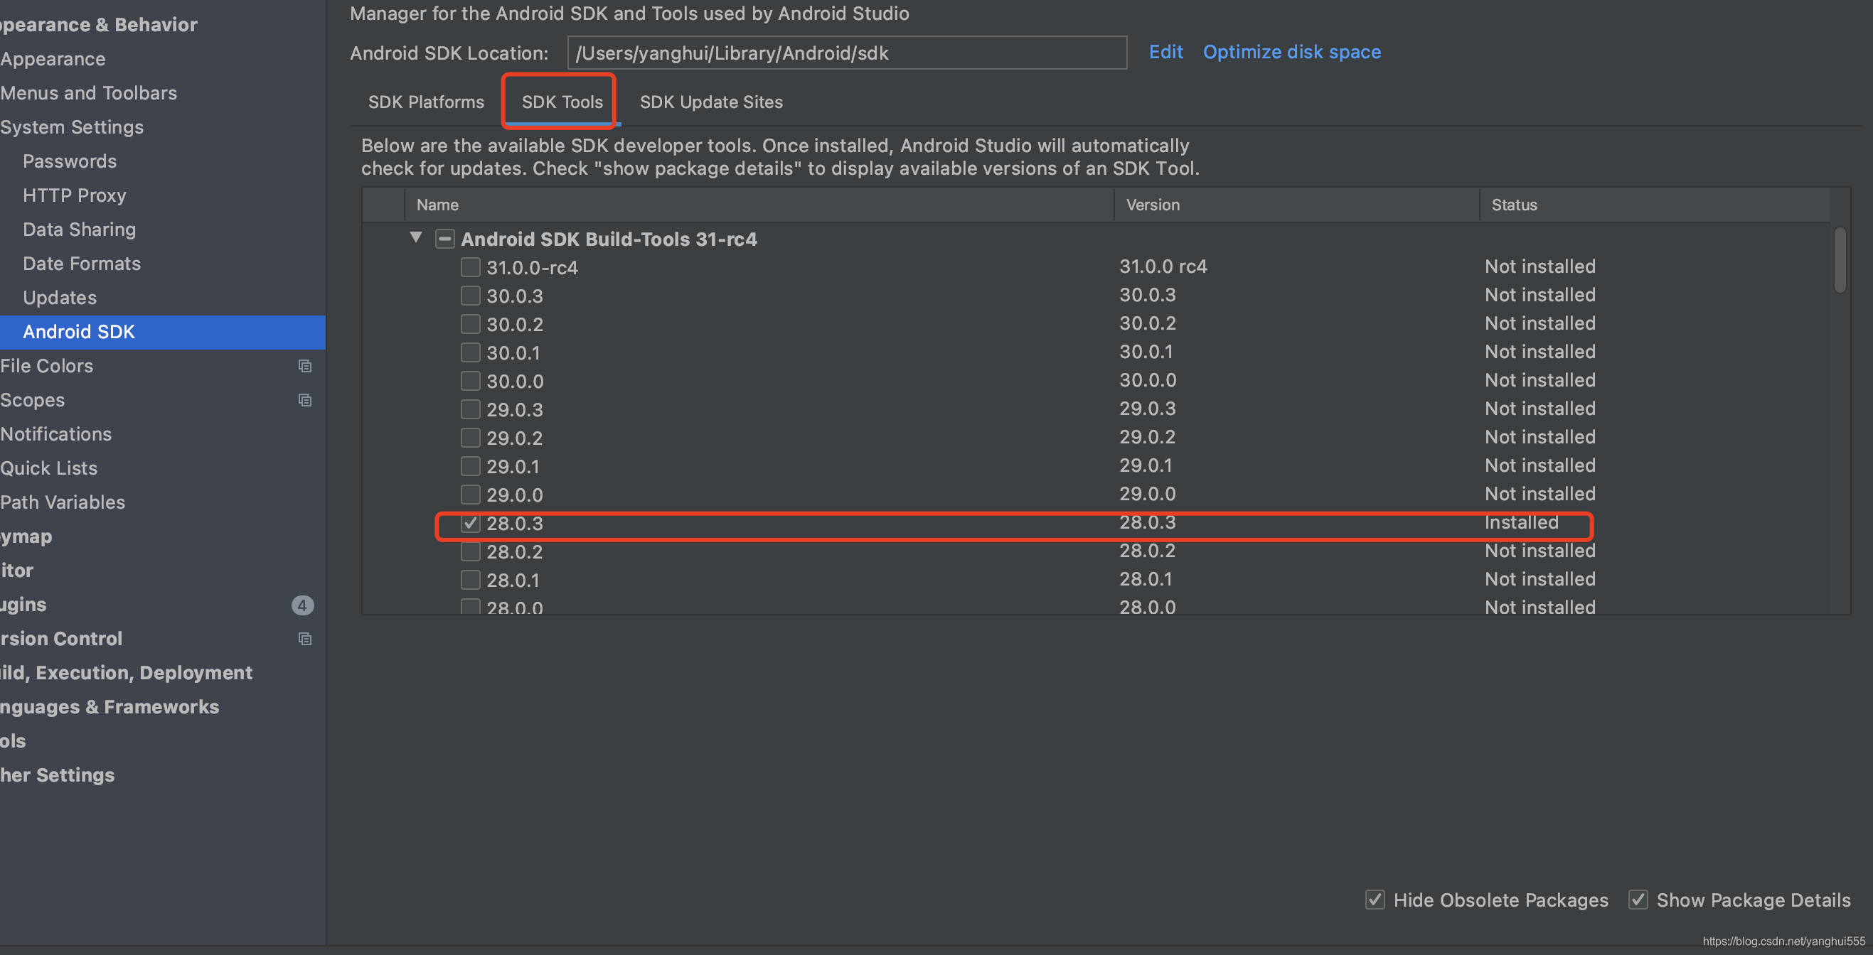
Task: Uncheck the installed 28.0.3 build-tools checkbox
Action: 471,523
